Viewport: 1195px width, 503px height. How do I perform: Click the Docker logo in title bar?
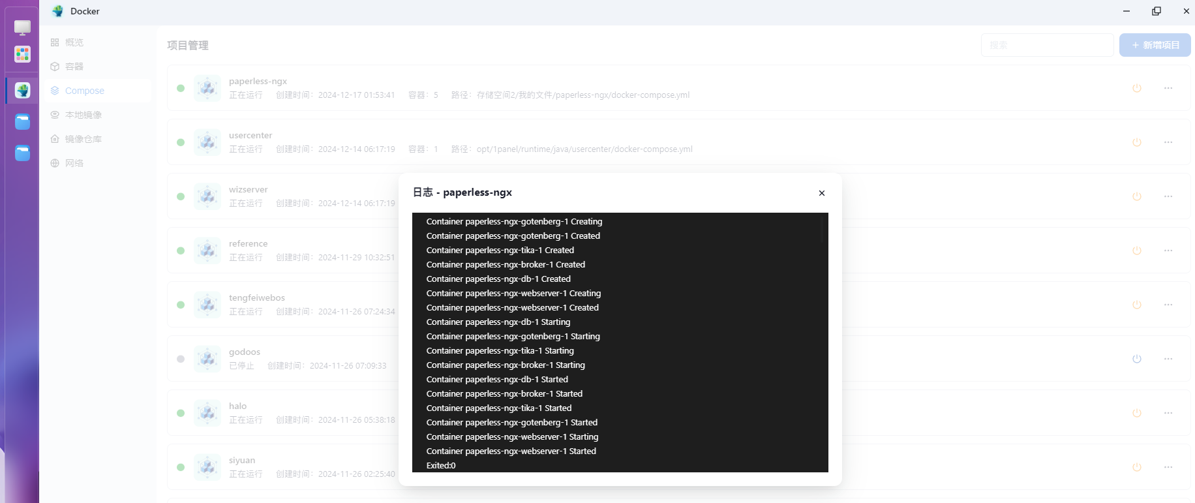[x=58, y=11]
